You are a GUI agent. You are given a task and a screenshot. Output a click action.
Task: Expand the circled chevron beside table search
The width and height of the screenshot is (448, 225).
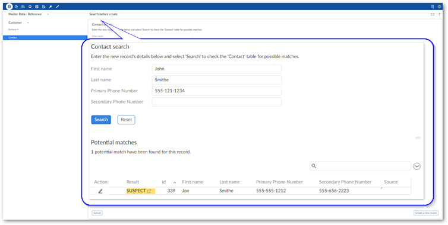pyautogui.click(x=417, y=166)
